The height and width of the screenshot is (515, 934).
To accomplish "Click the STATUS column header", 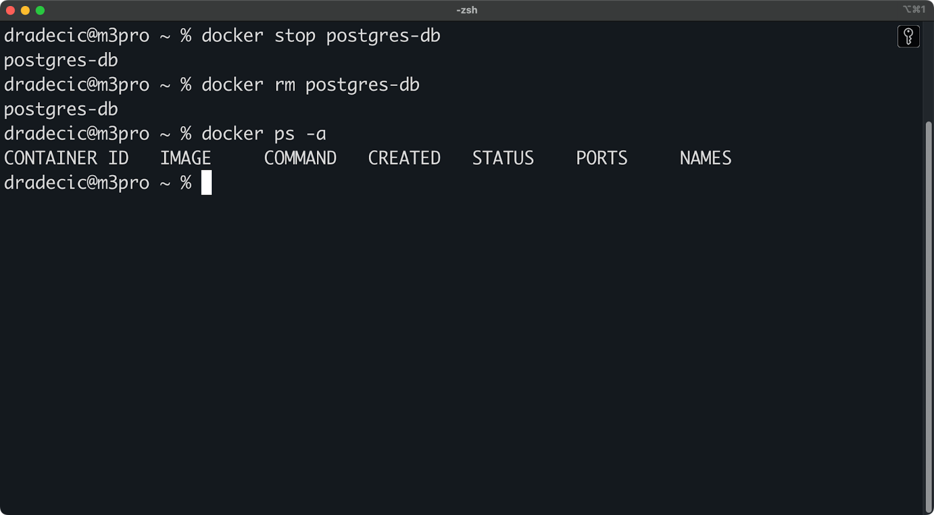I will [503, 158].
